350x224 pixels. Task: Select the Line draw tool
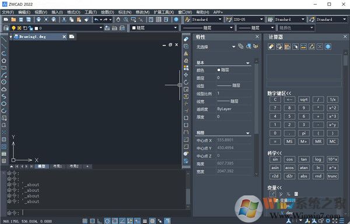pyautogui.click(x=4, y=39)
